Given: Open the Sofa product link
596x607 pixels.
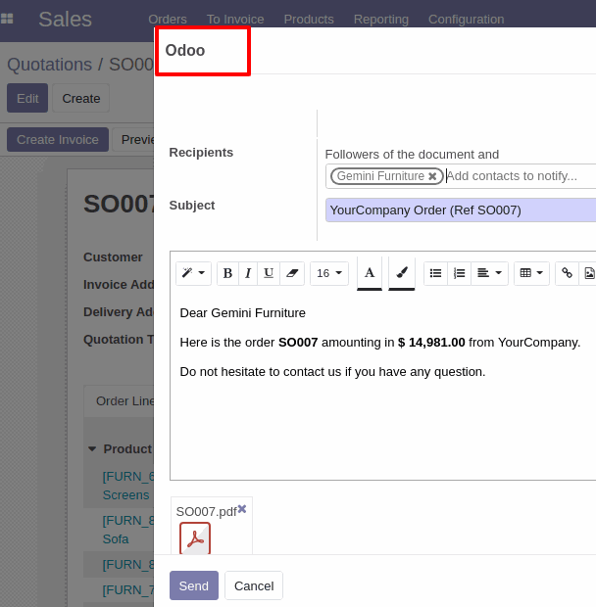Looking at the screenshot, I should [x=116, y=538].
